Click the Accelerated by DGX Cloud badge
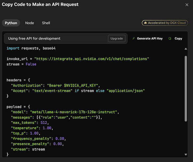 [165, 23]
